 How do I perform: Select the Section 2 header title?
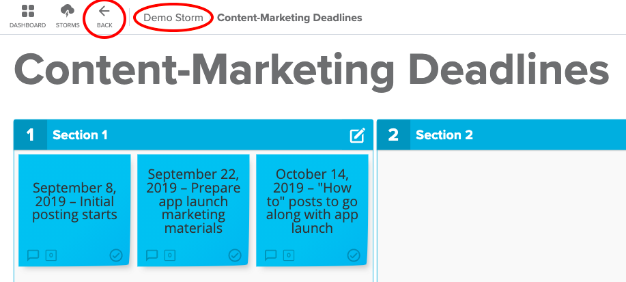click(x=444, y=135)
